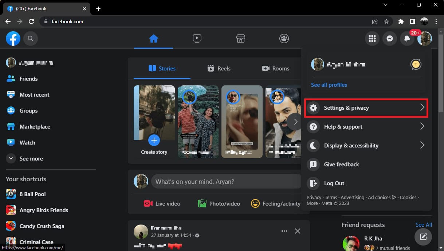Click the Cookies footer link
Viewport: 444px width, 251px height.
pyautogui.click(x=408, y=197)
